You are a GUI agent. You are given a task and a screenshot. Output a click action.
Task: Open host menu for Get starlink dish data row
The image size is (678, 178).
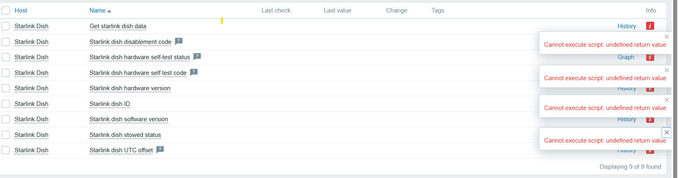pyautogui.click(x=31, y=26)
